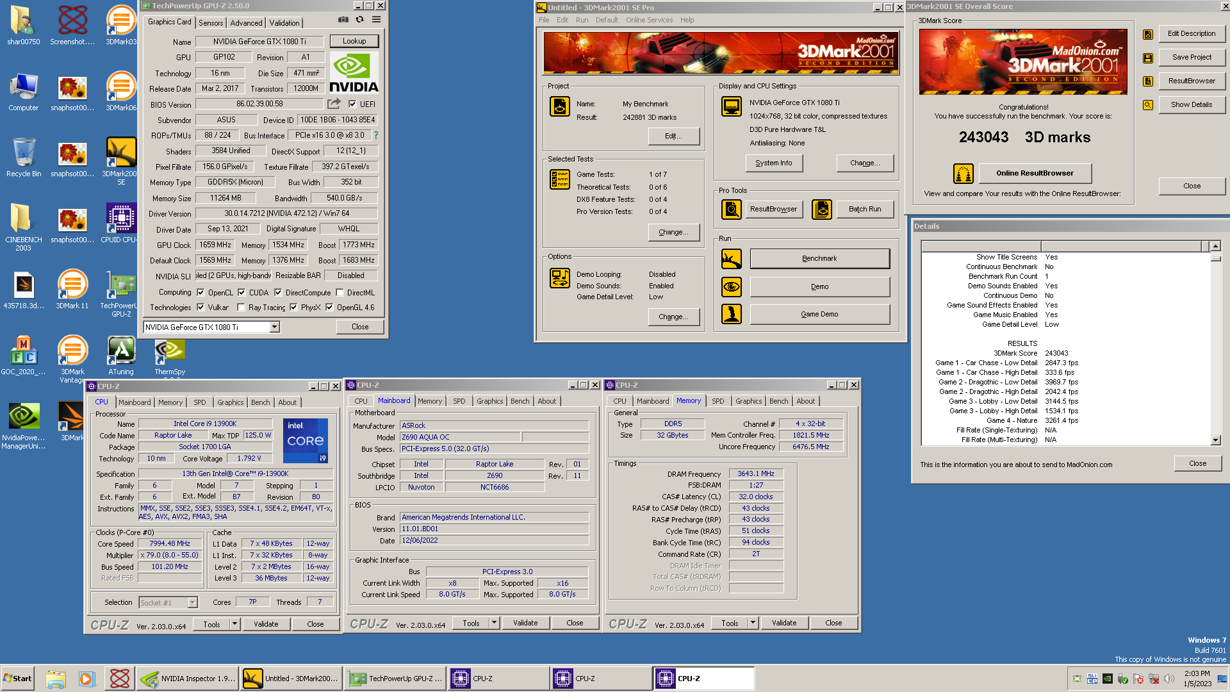The height and width of the screenshot is (692, 1230).
Task: Click the Details list scroll-up arrow
Action: click(1215, 246)
